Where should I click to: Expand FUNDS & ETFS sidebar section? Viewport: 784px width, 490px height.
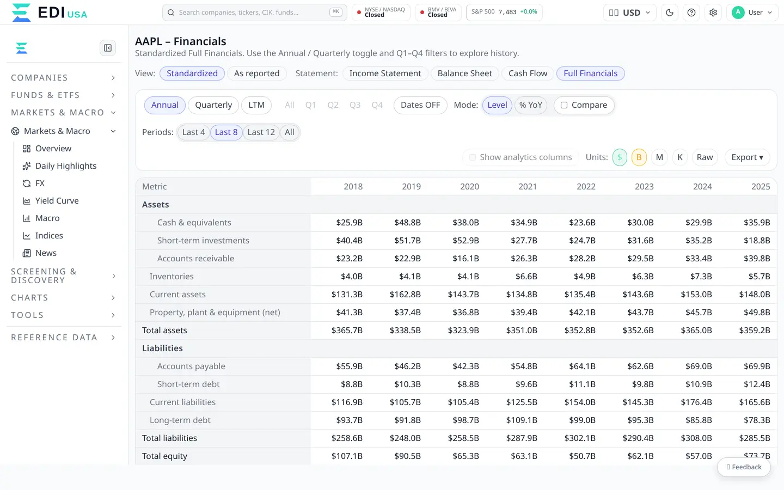click(63, 95)
